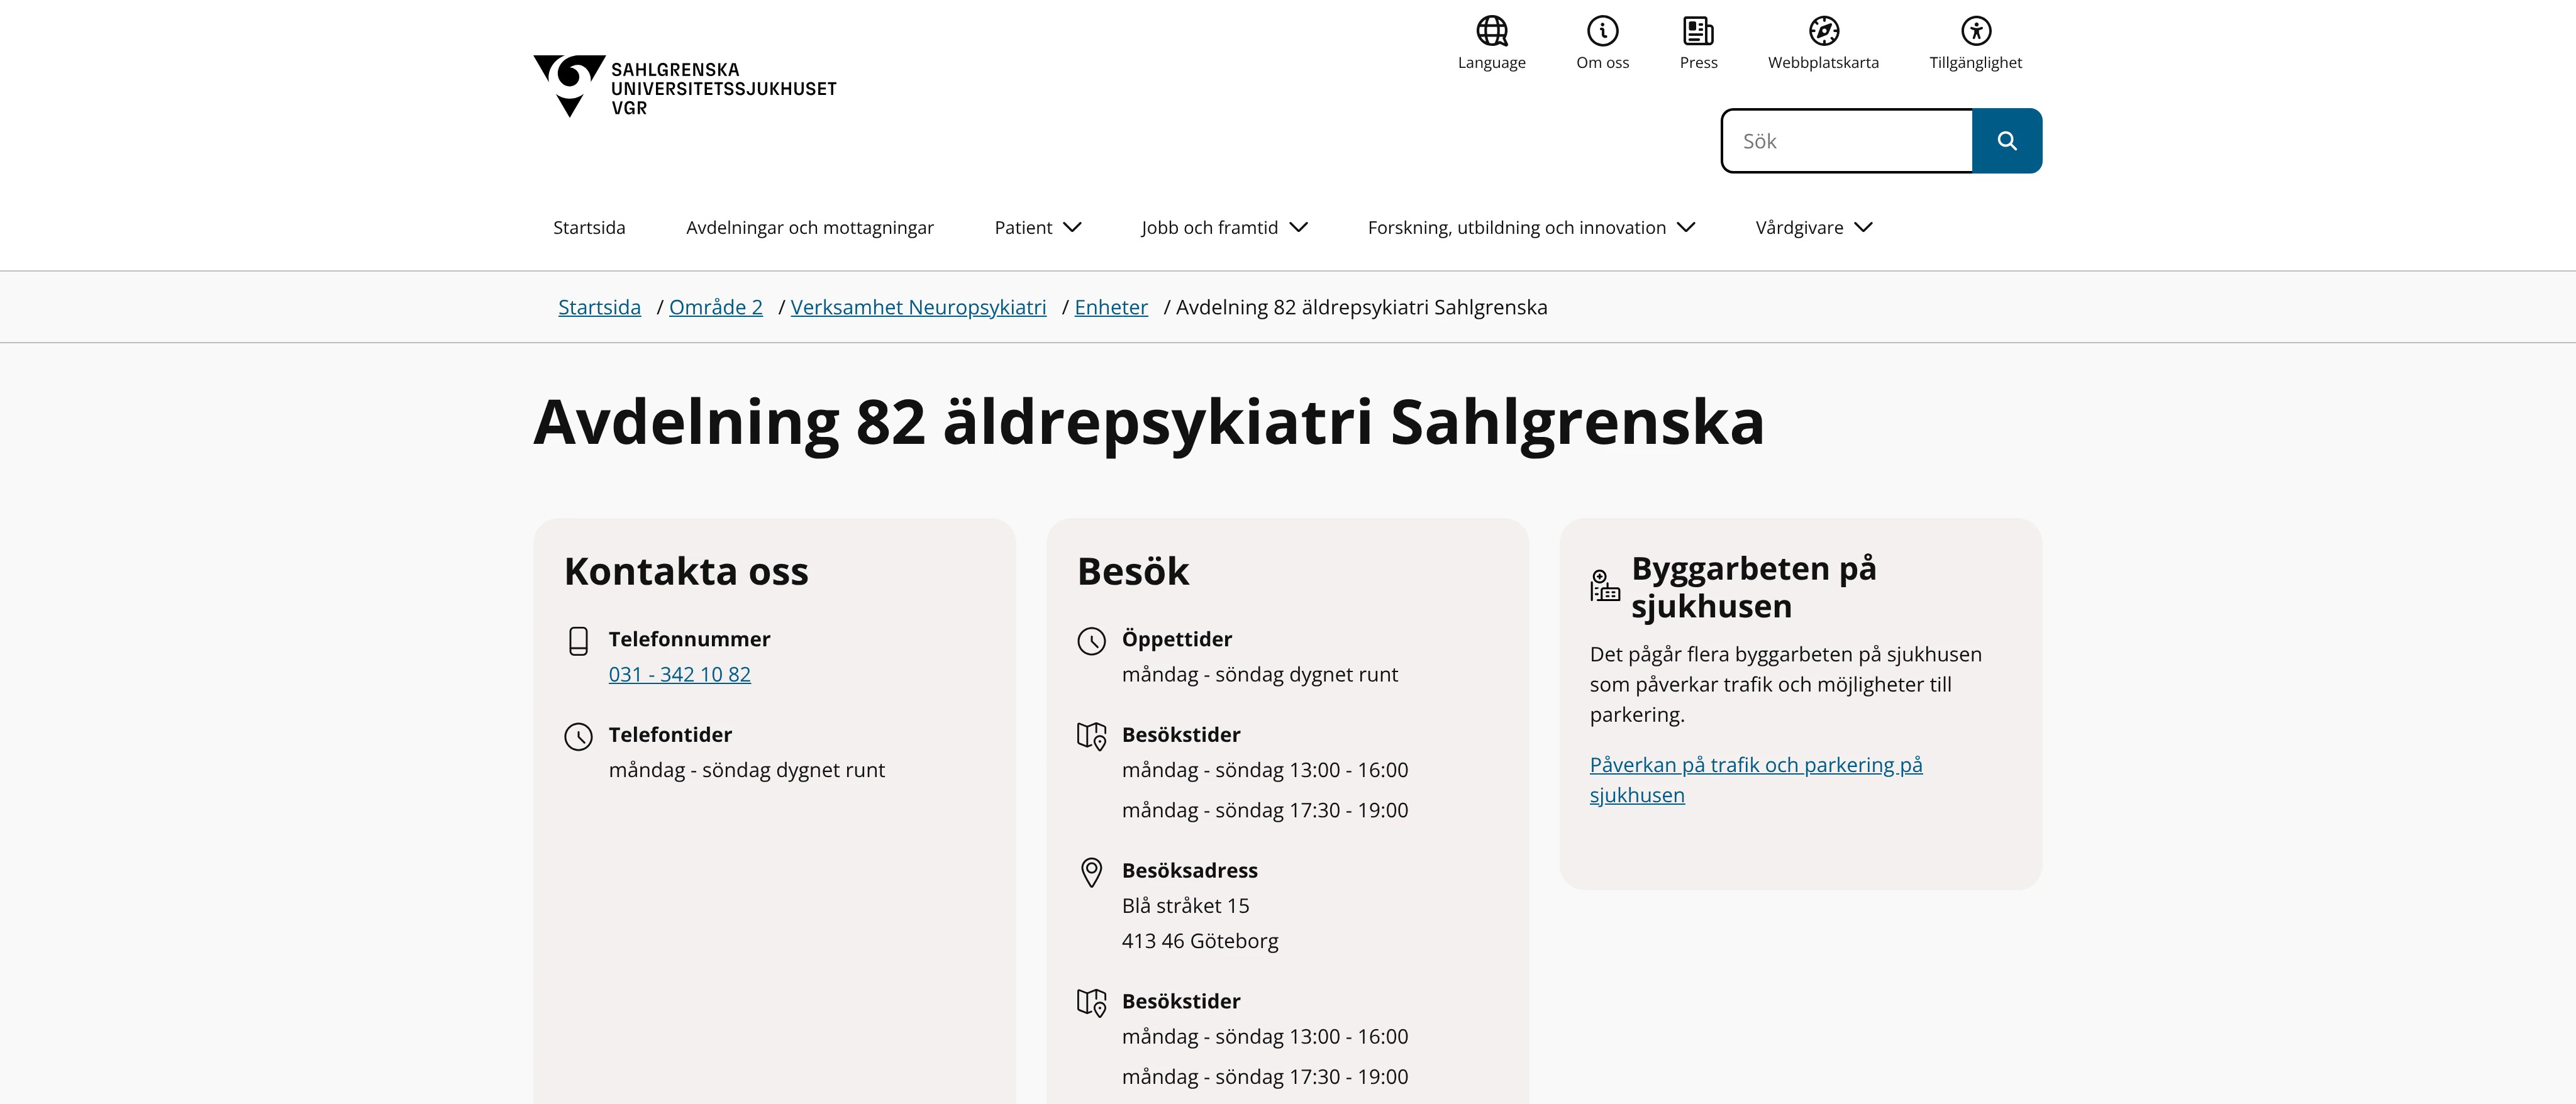
Task: Click the phone icon beside Telefonnummer
Action: [578, 641]
